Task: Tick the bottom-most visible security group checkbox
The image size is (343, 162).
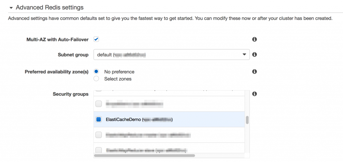Action: [98, 150]
